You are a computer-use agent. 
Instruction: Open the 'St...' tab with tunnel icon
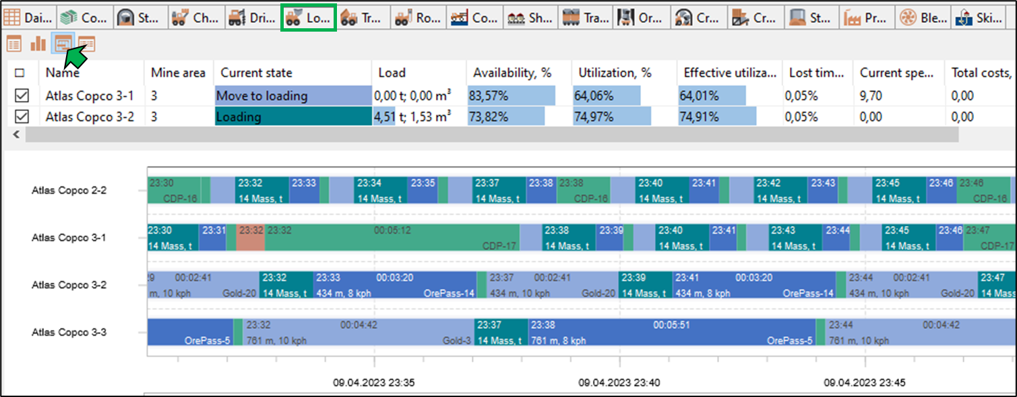click(x=140, y=18)
